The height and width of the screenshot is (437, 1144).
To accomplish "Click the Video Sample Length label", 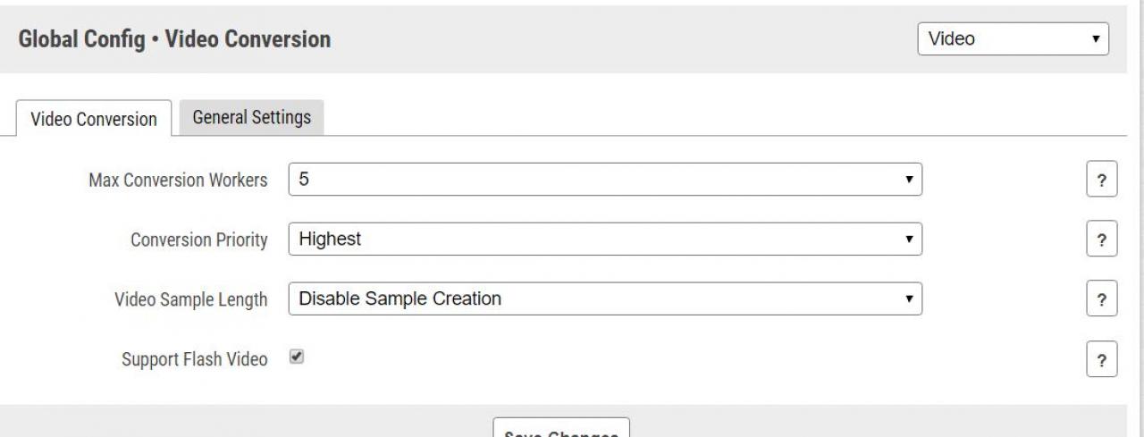I will click(190, 300).
